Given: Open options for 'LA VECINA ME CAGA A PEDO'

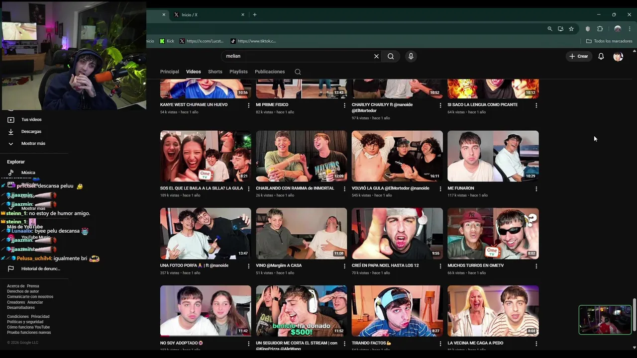Looking at the screenshot, I should click(x=536, y=344).
